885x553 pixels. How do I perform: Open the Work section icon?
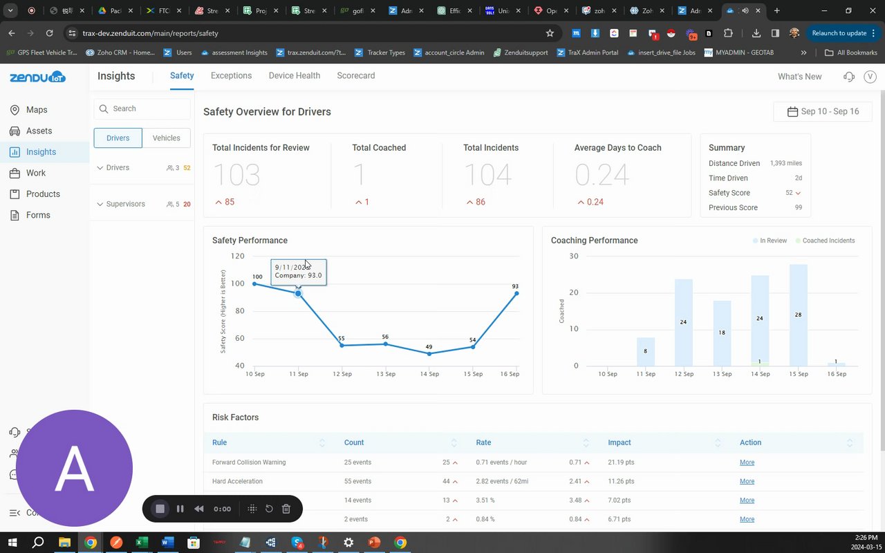pos(15,173)
